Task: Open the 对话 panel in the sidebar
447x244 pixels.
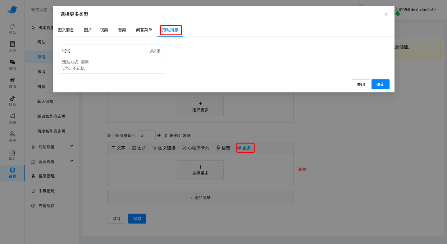Action: (12, 29)
